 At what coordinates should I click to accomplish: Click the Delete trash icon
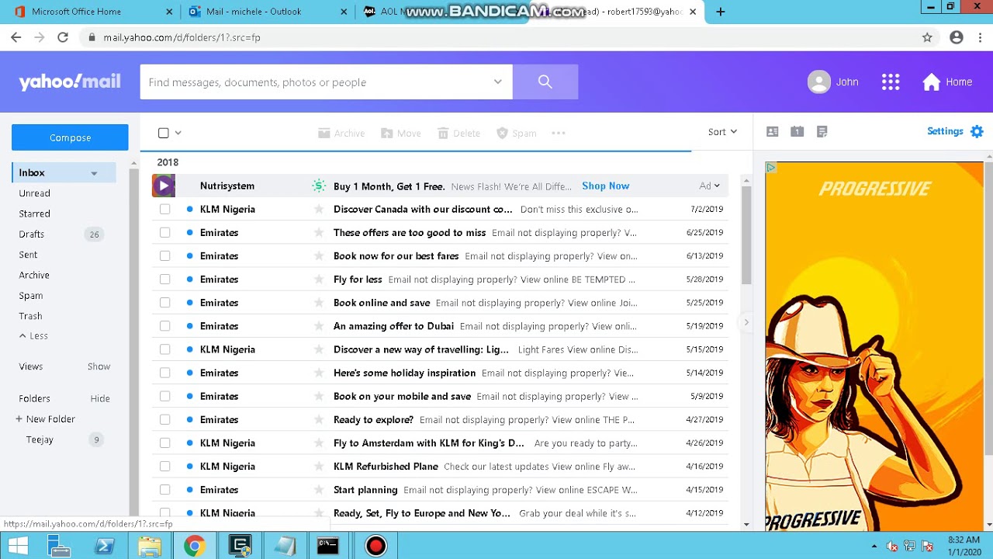pos(443,134)
